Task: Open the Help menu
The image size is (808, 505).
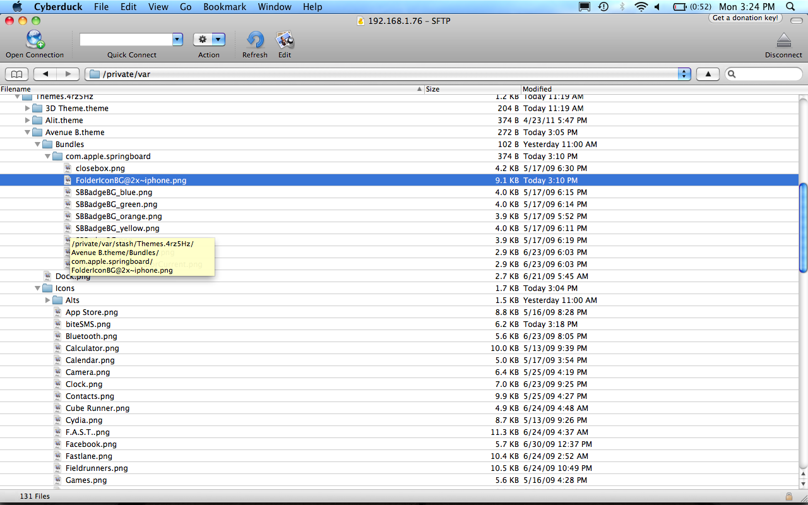Action: tap(312, 6)
